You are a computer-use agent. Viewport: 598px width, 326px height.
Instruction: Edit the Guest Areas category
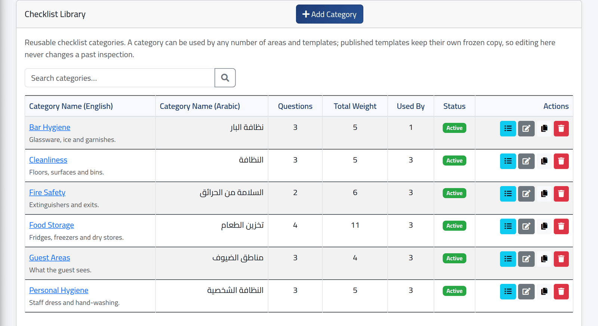tap(526, 259)
